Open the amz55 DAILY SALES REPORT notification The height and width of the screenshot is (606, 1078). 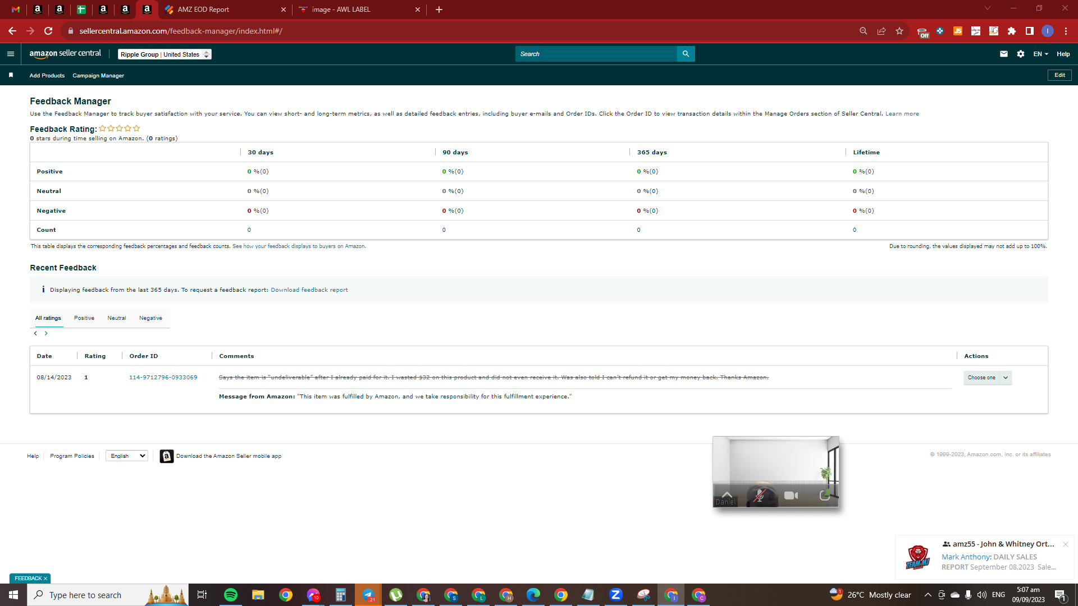985,557
